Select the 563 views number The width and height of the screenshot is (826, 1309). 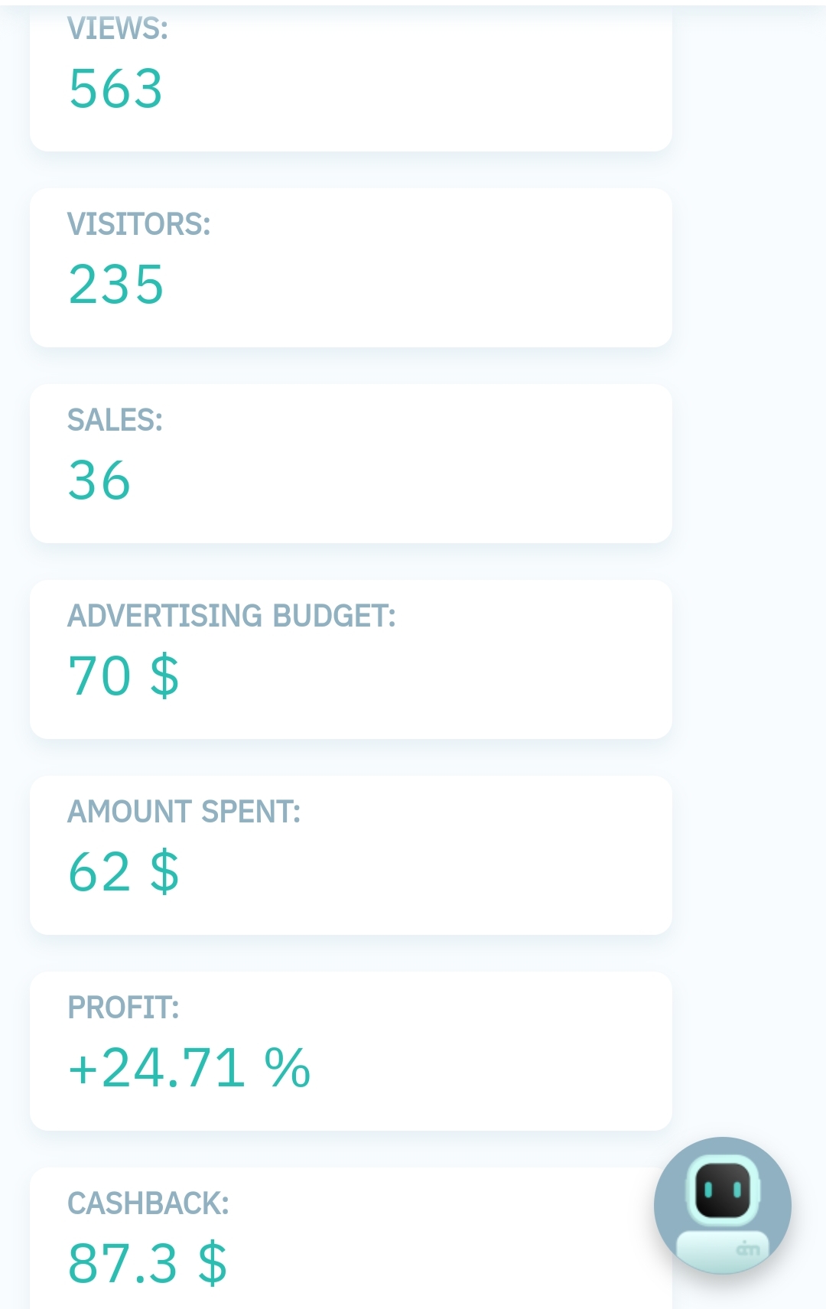(x=115, y=89)
